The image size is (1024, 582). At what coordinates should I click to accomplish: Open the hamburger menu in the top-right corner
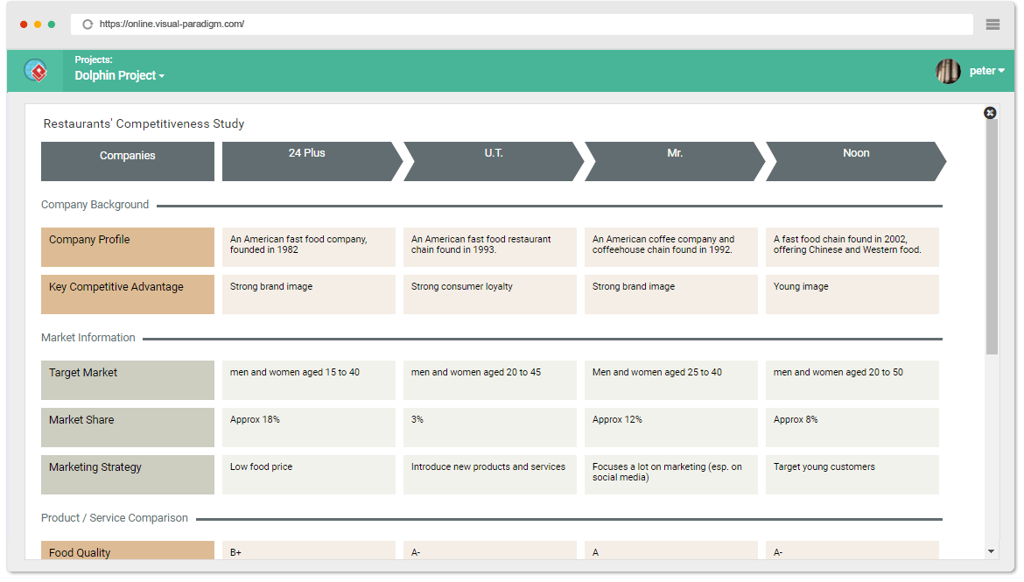pos(992,25)
